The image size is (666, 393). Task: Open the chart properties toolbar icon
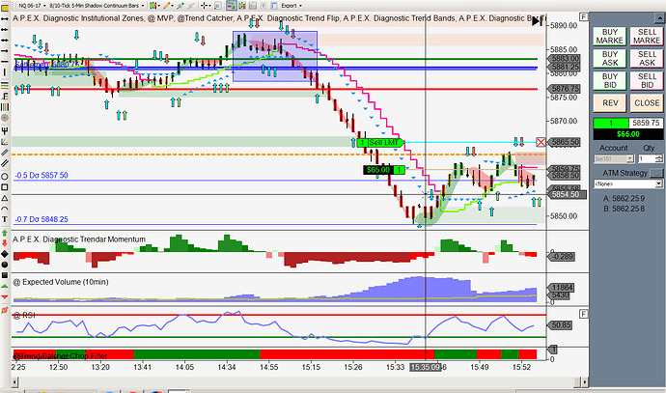[x=274, y=6]
